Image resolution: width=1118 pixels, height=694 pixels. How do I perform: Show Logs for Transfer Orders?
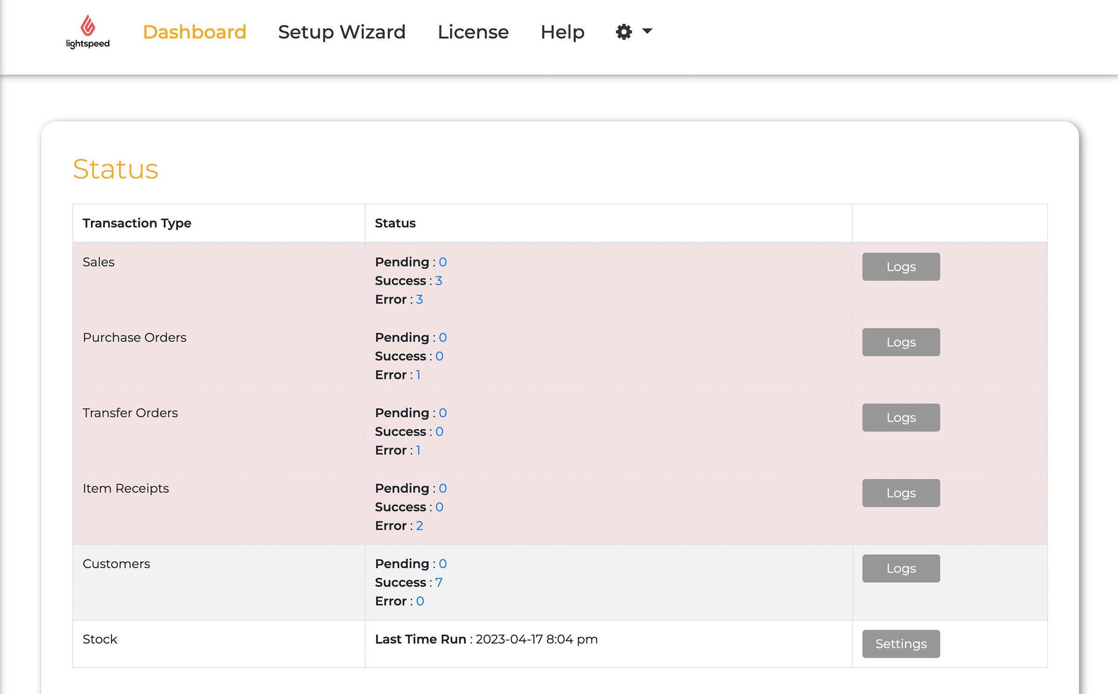[x=900, y=418]
